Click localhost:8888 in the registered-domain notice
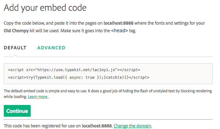 pos(97,126)
